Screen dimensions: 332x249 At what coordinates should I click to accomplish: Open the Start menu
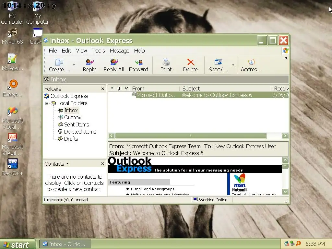[18, 244]
